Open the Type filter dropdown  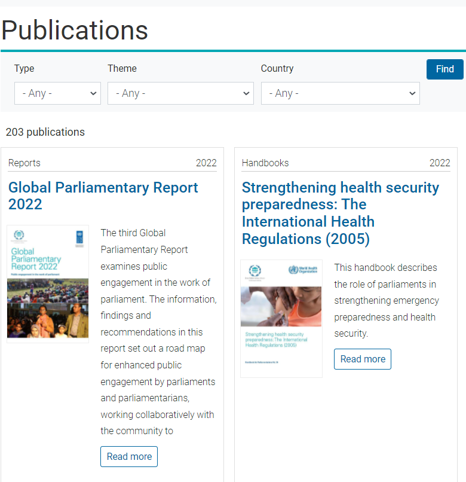tap(57, 93)
